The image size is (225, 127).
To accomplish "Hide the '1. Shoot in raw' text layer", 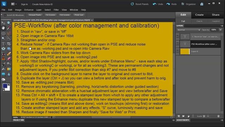I will (x=178, y=36).
